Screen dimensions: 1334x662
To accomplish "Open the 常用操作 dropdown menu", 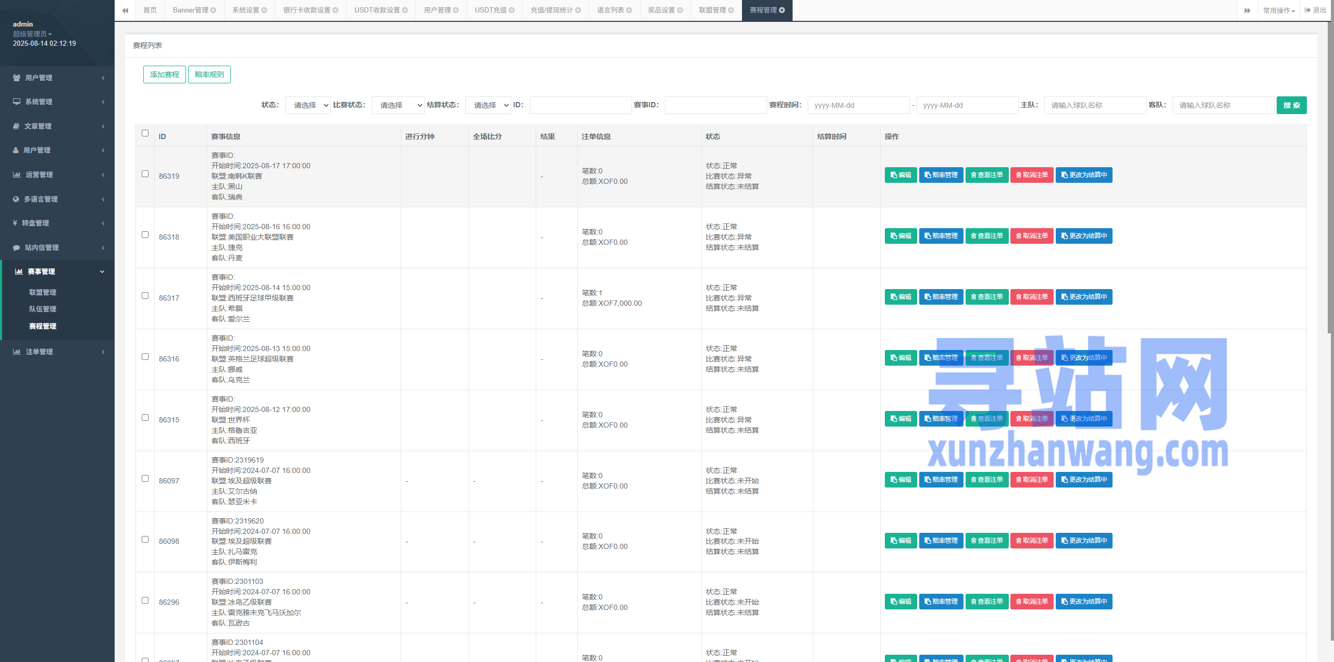I will pyautogui.click(x=1279, y=10).
